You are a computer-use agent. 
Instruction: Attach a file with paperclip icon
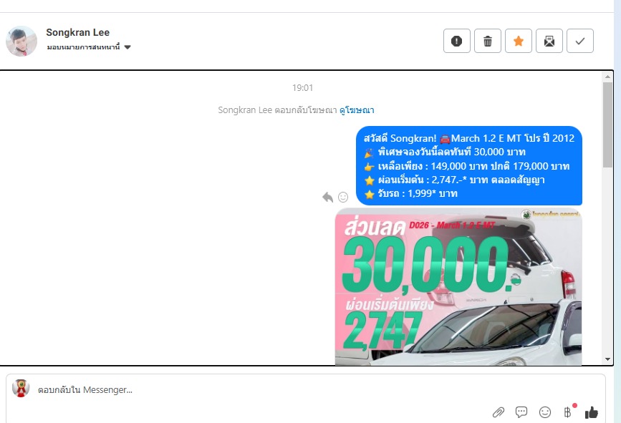point(499,412)
